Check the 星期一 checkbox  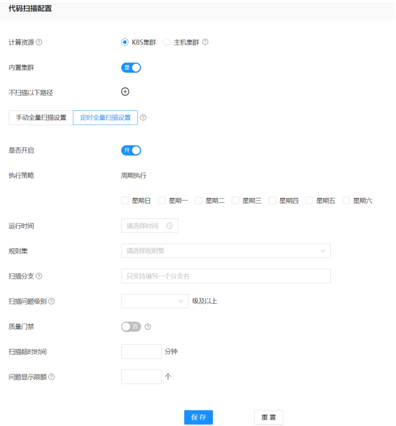pyautogui.click(x=162, y=201)
